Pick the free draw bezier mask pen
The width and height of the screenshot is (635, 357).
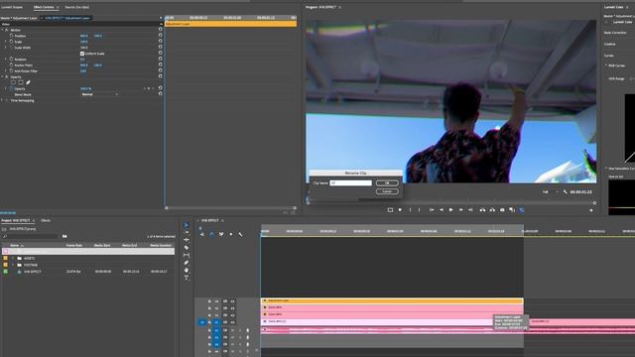pos(28,82)
